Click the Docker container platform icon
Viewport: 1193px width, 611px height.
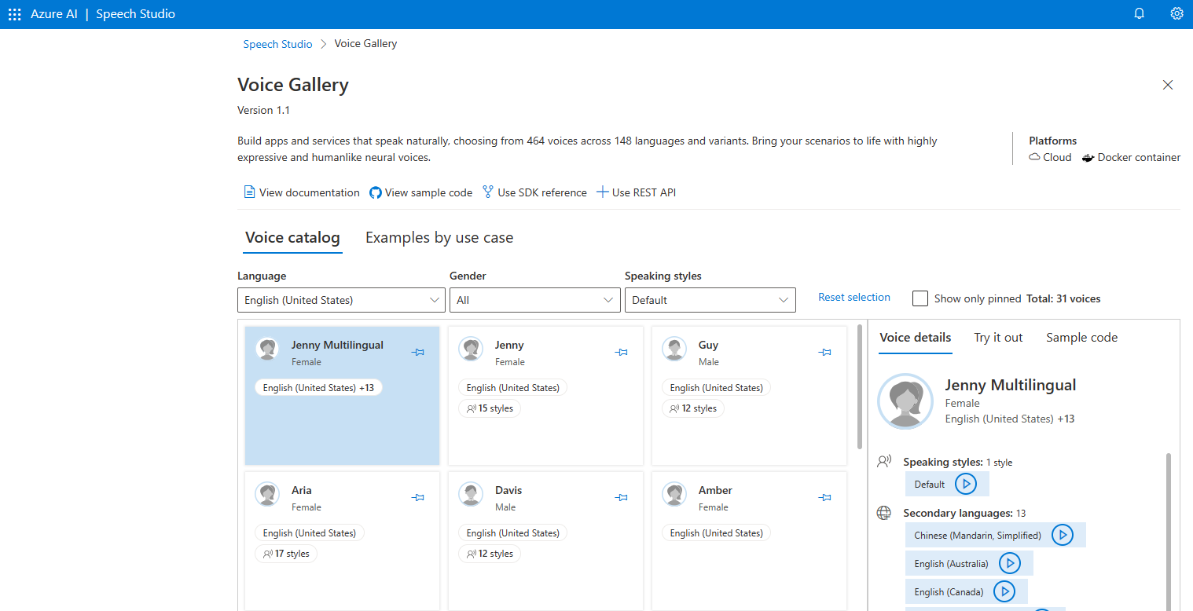point(1088,157)
